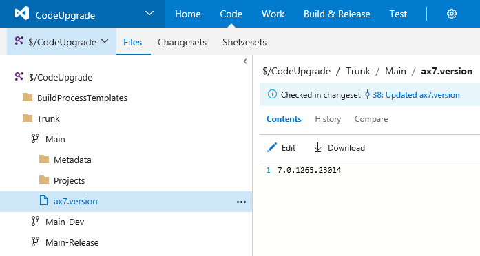This screenshot has width=480, height=256.
Task: Collapse the file tree pane with the chevron
Action: click(245, 61)
